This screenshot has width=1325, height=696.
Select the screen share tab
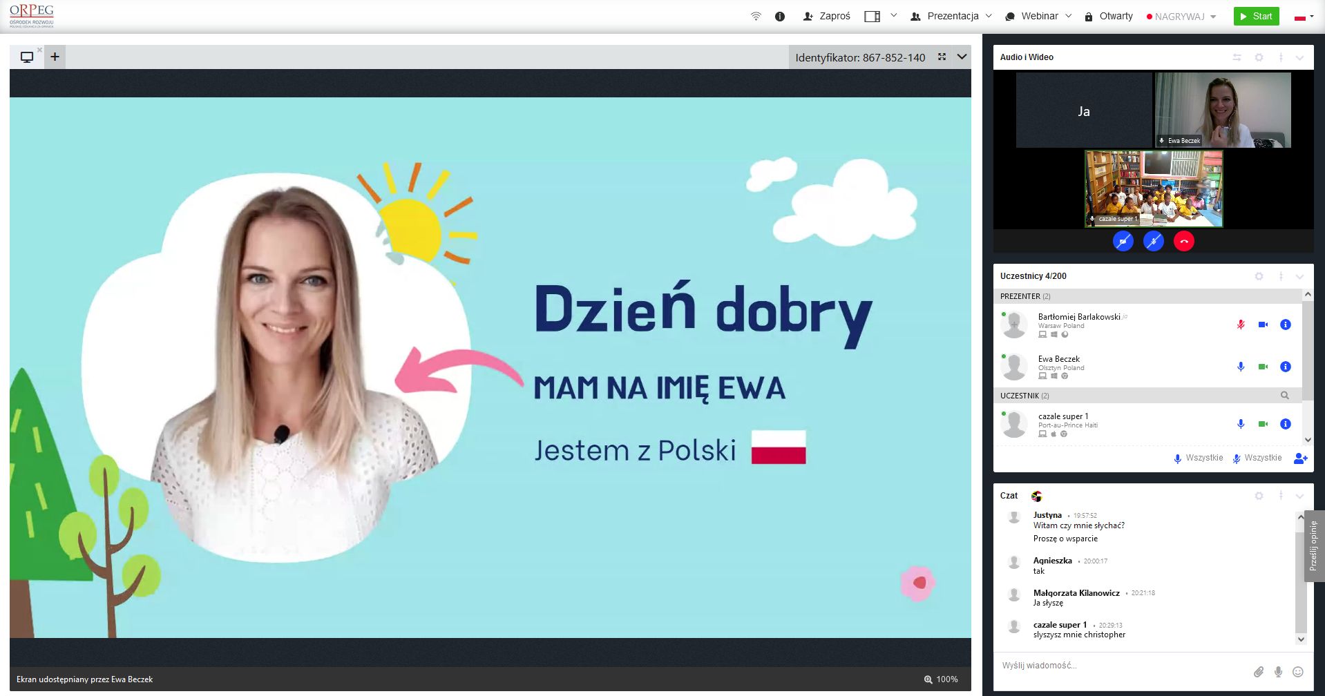[x=27, y=57]
